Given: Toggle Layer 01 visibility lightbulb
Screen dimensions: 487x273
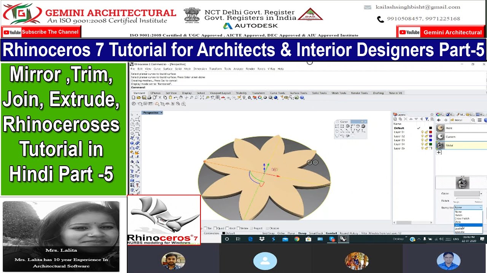Looking at the screenshot, I should (422, 132).
